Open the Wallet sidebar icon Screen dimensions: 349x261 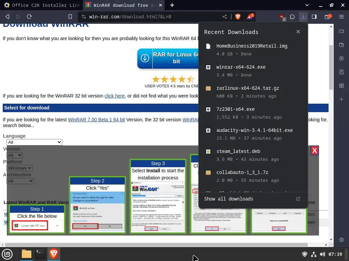(342, 45)
